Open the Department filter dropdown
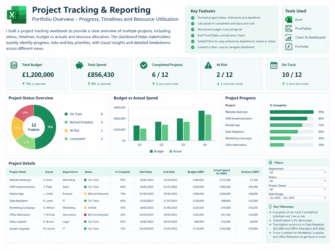Image resolution: width=335 pixels, height=251 pixels. (x=298, y=173)
